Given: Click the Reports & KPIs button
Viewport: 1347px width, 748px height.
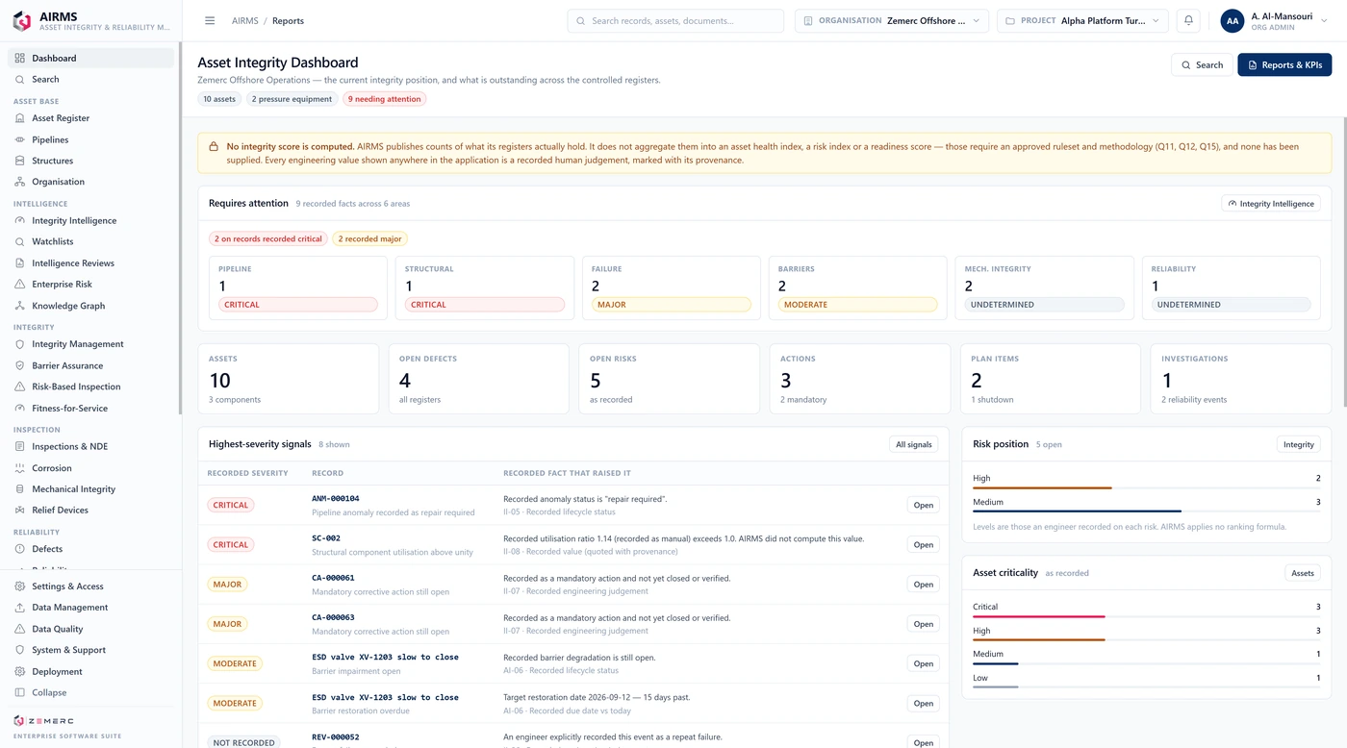Looking at the screenshot, I should (x=1284, y=64).
